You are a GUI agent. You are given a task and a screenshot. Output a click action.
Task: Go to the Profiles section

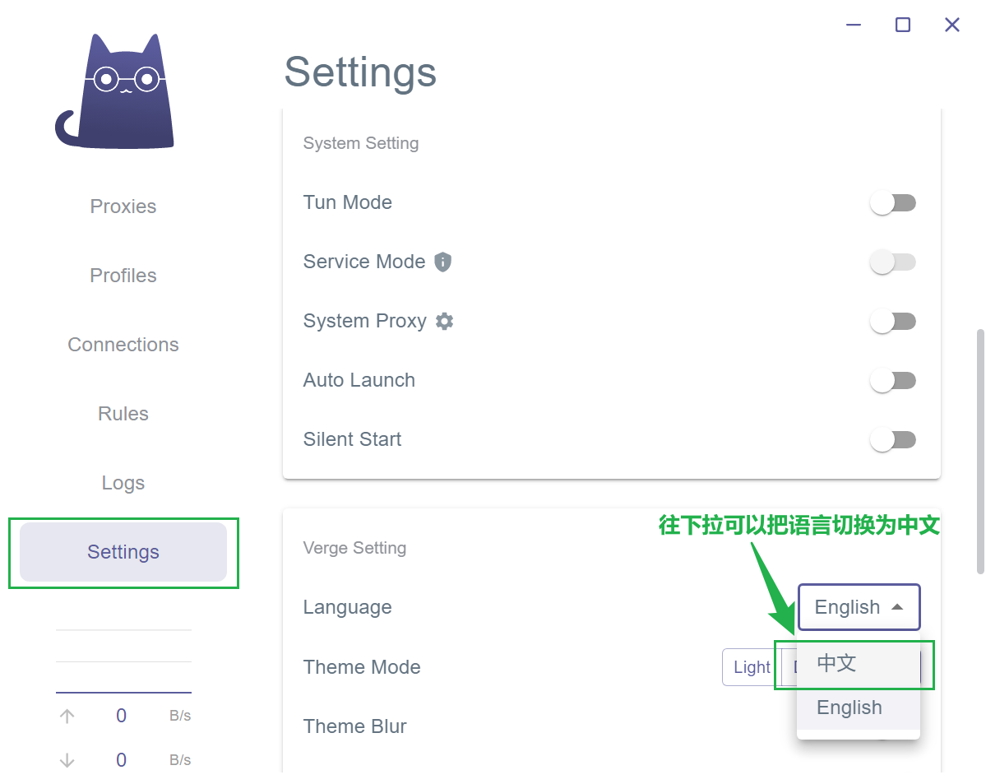[123, 276]
